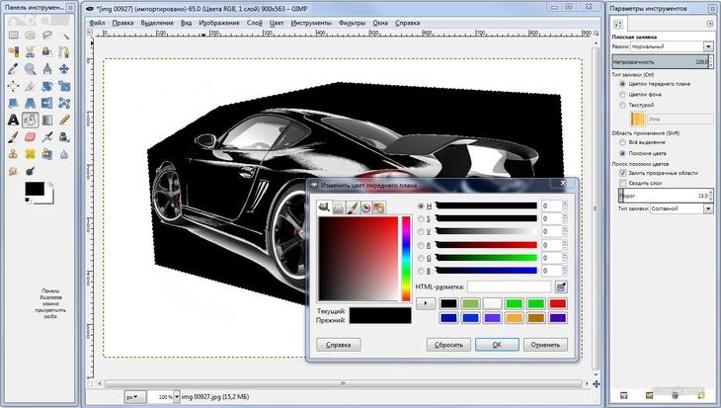Open tool options panel configure menu
721x408 pixels.
pyautogui.click(x=710, y=24)
